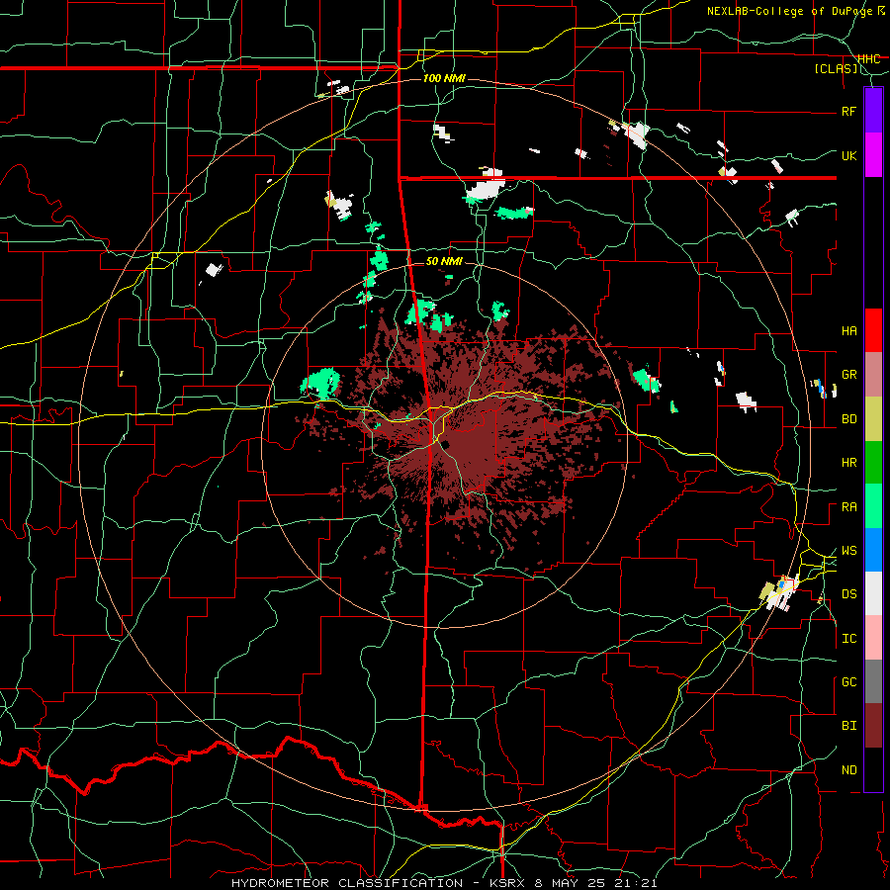
Task: Click the "100 NMI" range ring label
Action: pos(444,78)
